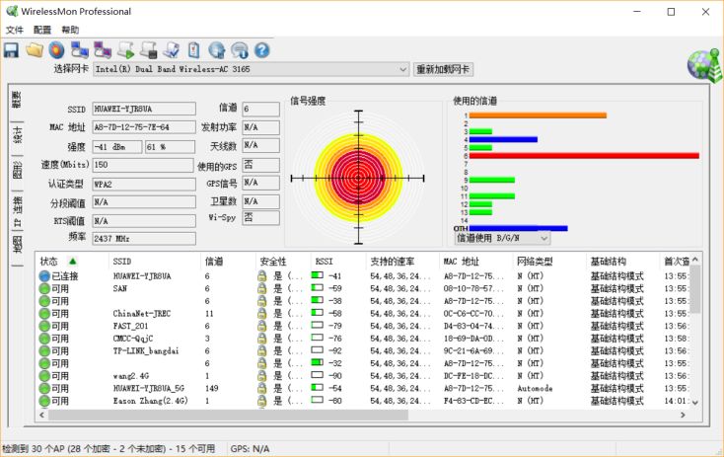Viewport: 724px width, 457px height.
Task: Click the 重新加载网卡 button
Action: 443,69
